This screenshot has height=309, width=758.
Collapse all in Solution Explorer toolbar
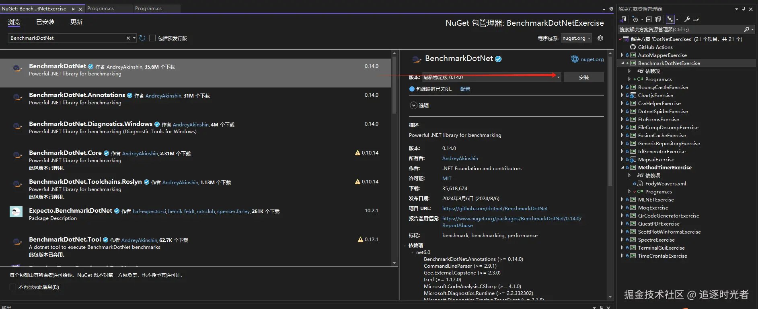649,19
